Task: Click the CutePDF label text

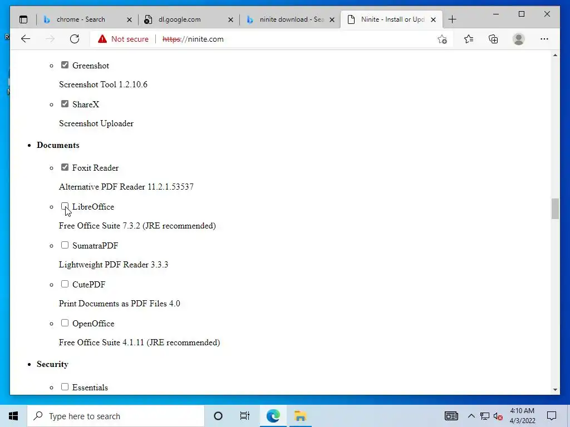Action: [89, 285]
